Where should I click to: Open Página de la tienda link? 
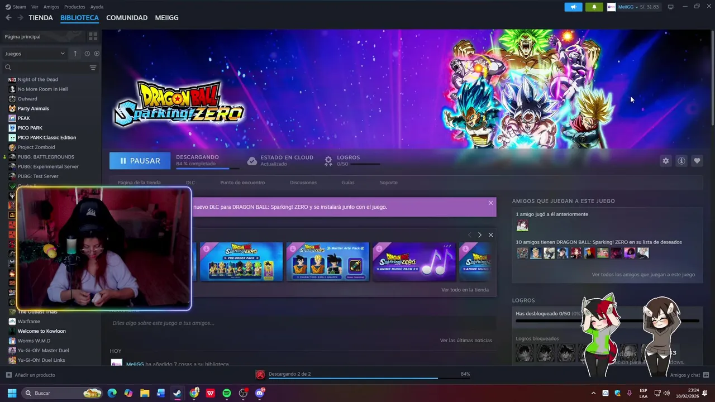click(x=139, y=183)
